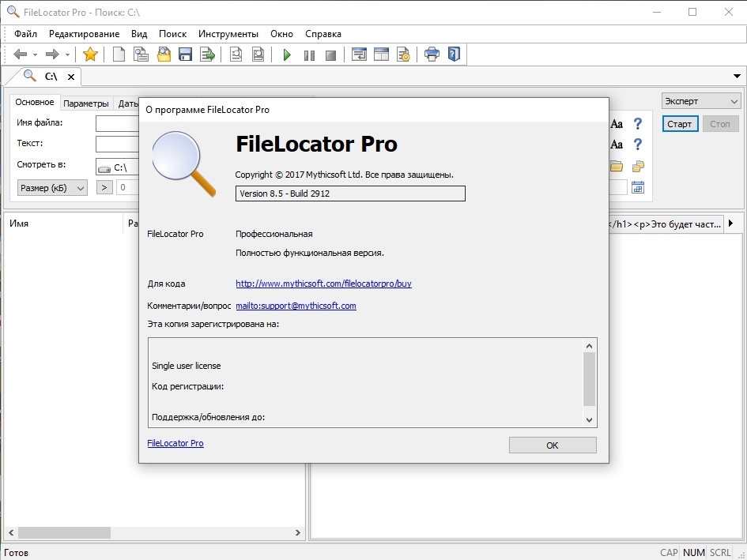
Task: Start search with green play icon
Action: point(287,54)
